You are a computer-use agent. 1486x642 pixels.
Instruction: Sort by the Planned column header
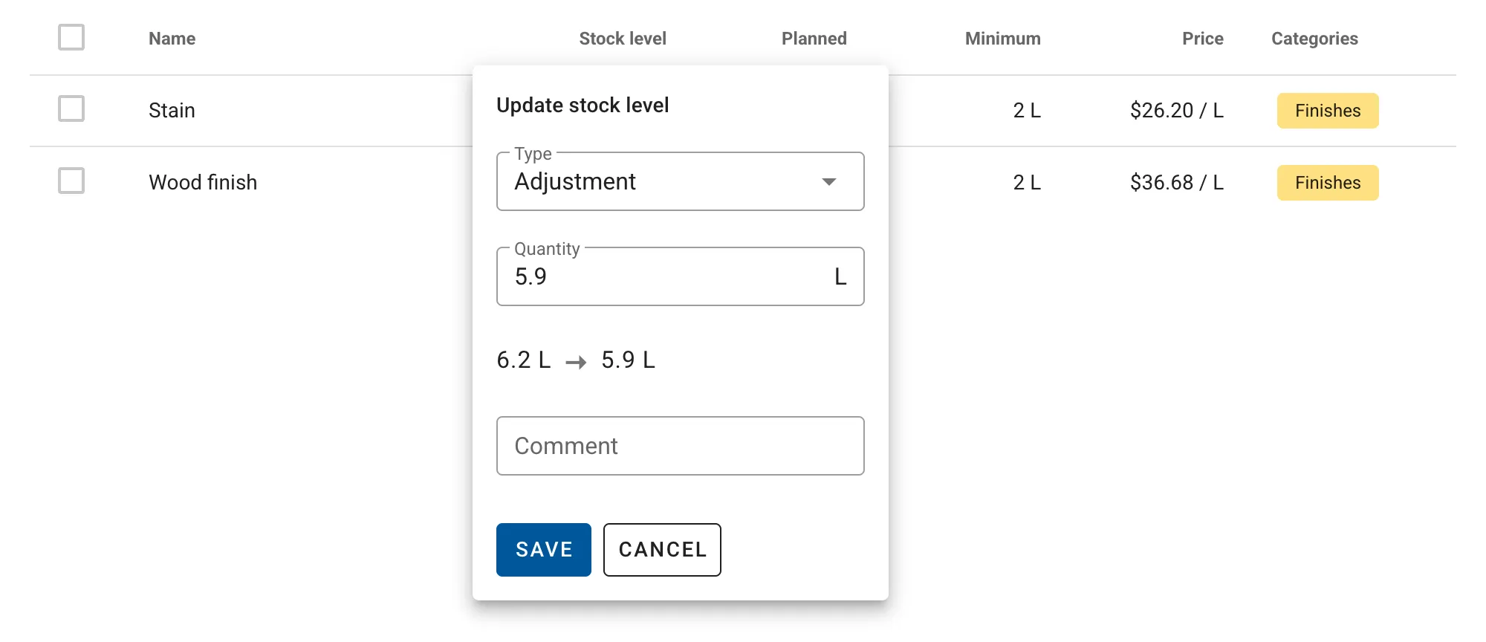[x=814, y=38]
